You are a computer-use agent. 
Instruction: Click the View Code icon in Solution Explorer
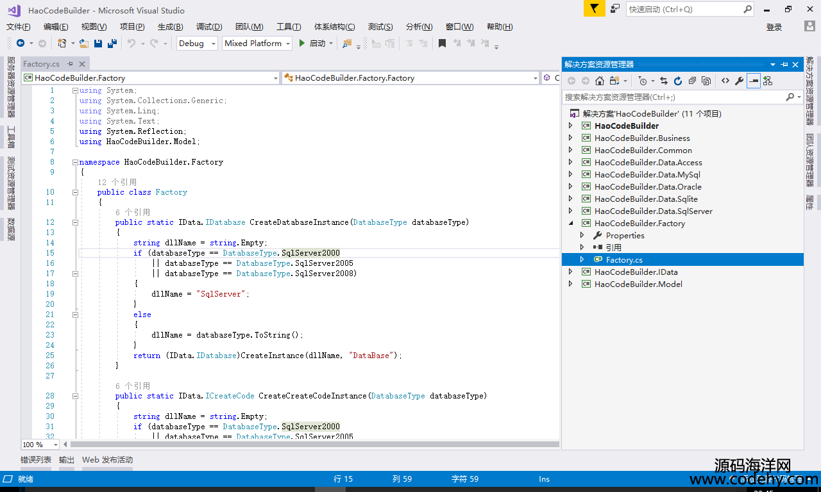tap(725, 81)
